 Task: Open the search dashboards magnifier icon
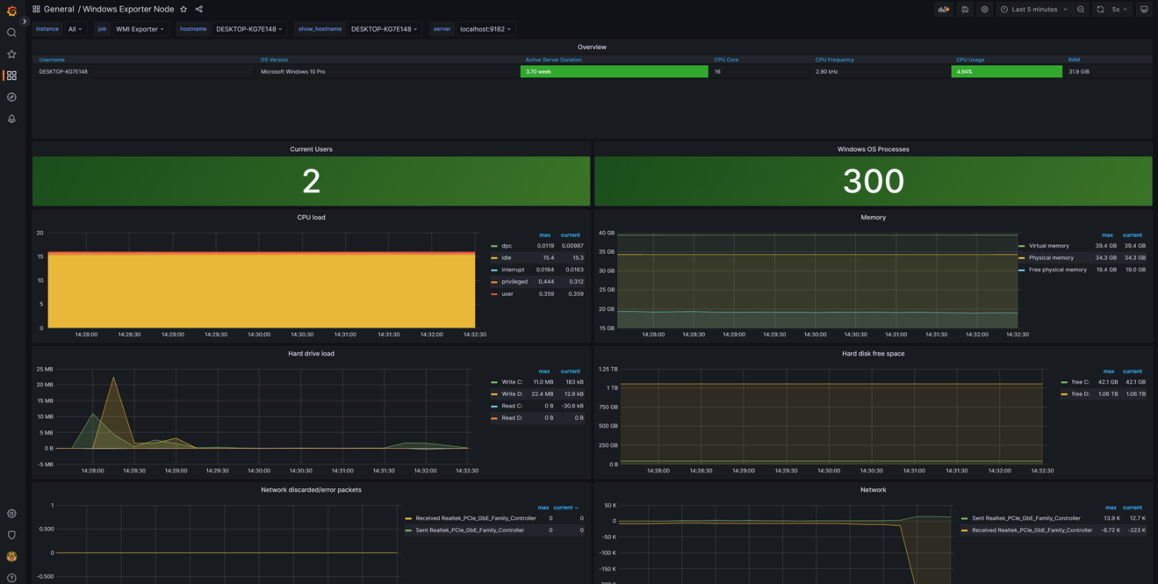click(x=11, y=32)
